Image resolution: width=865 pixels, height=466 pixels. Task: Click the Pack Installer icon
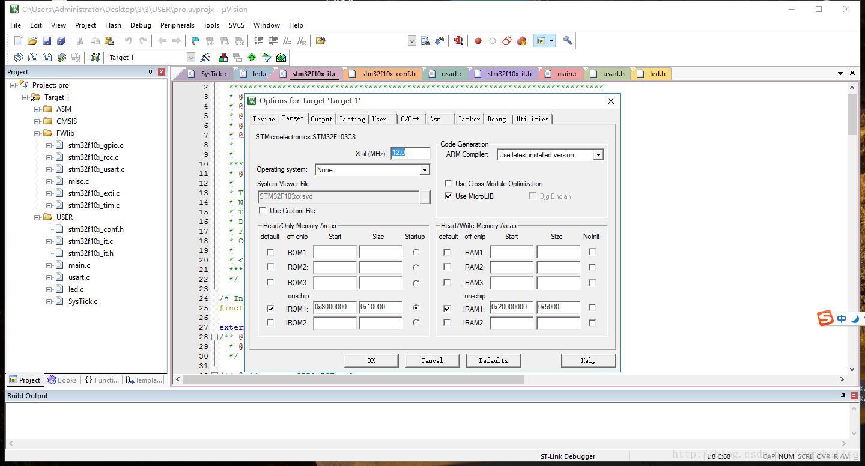pyautogui.click(x=281, y=58)
